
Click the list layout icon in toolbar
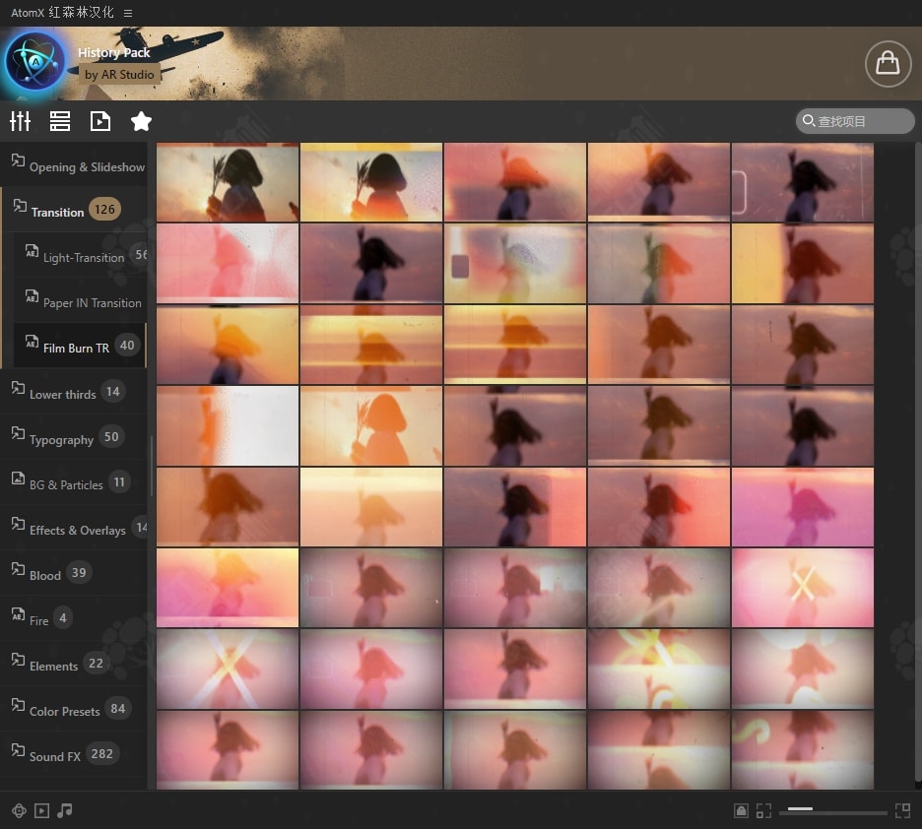point(60,121)
